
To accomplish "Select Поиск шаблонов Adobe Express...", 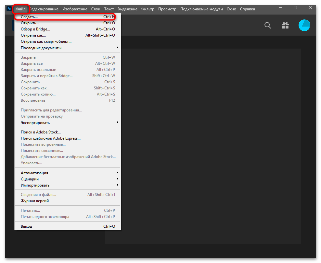I will (x=51, y=138).
